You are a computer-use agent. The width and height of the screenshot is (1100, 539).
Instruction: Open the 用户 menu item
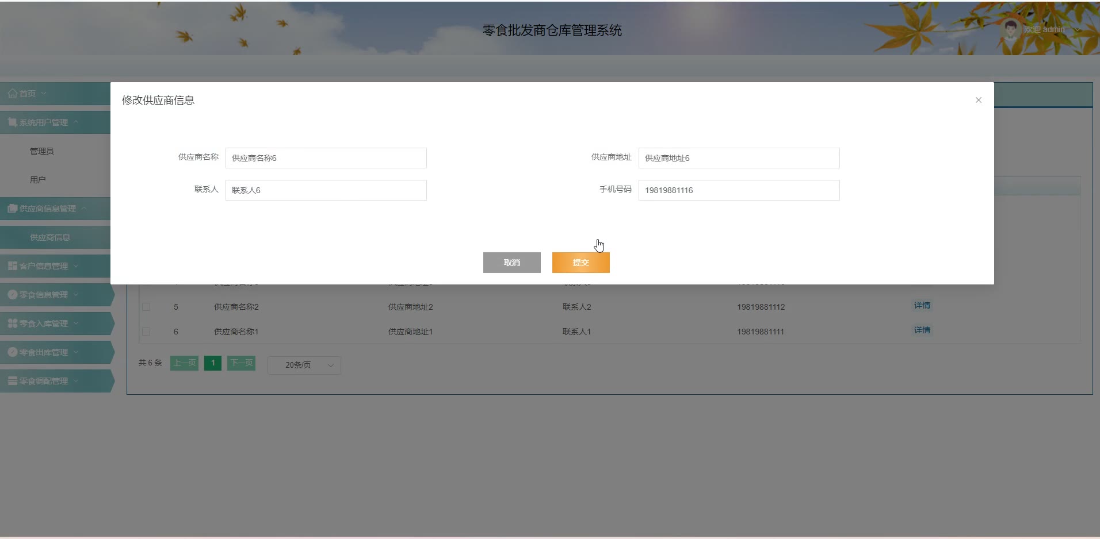point(38,180)
